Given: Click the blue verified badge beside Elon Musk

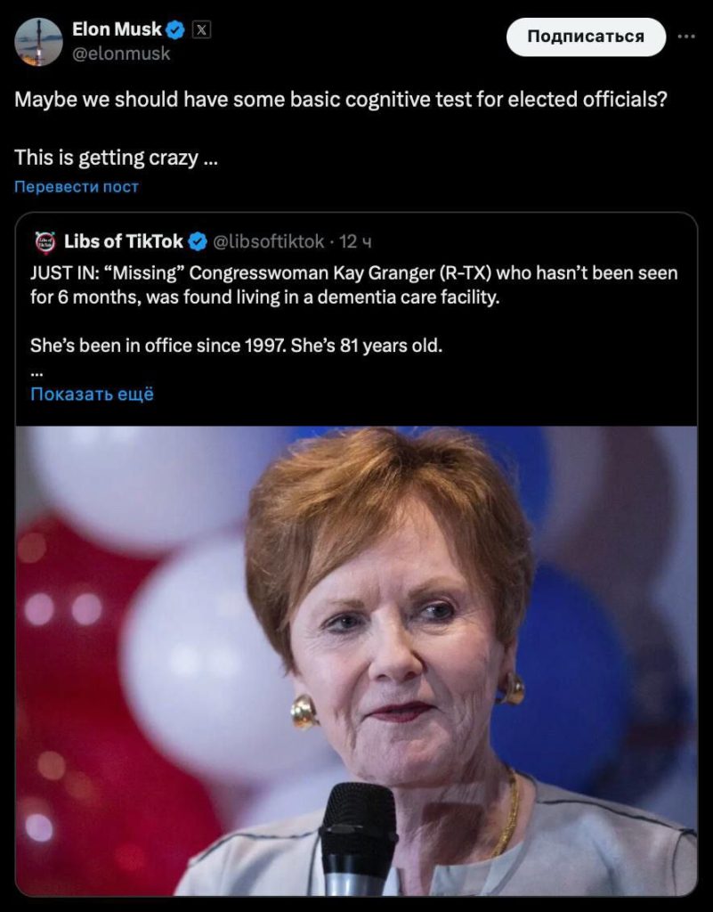Looking at the screenshot, I should click(176, 30).
